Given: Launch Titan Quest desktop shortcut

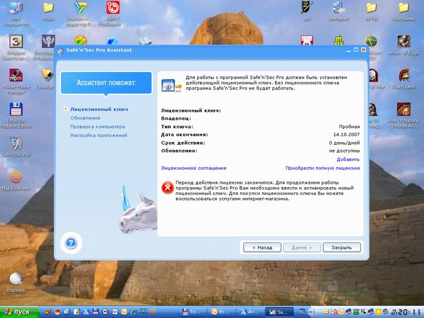Looking at the screenshot, I should click(403, 79).
